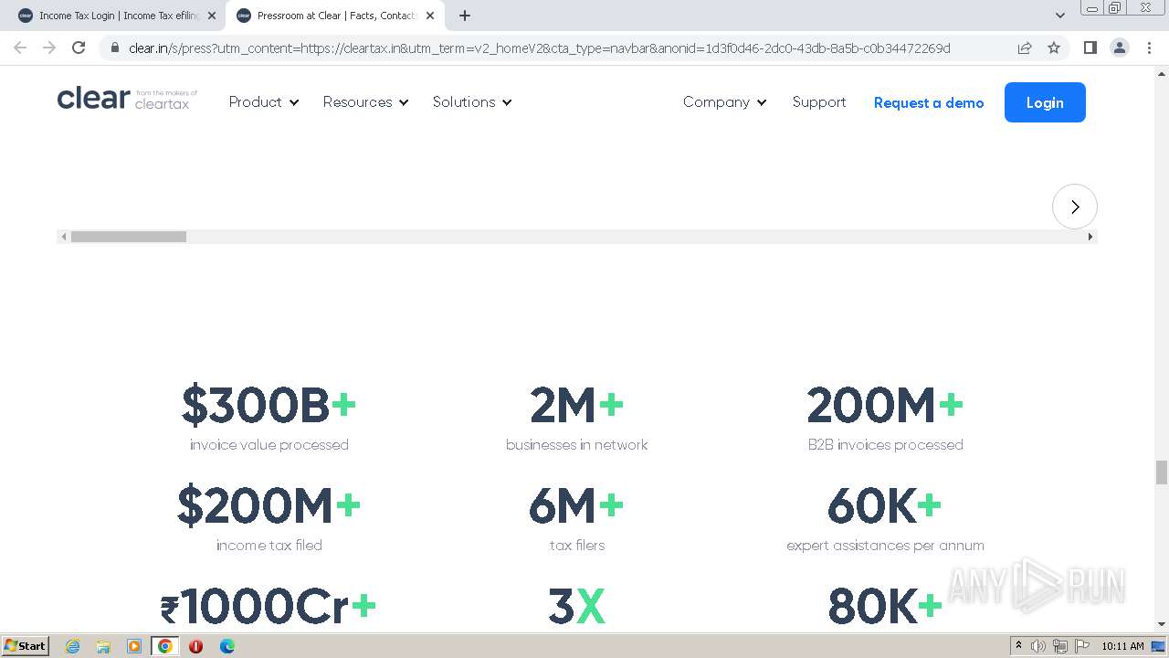The image size is (1169, 658).
Task: Click the 6M+ statistic
Action: click(577, 506)
